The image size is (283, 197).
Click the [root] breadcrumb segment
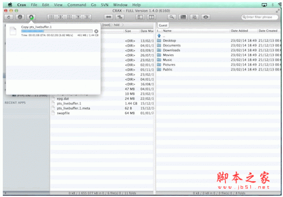click(x=106, y=25)
